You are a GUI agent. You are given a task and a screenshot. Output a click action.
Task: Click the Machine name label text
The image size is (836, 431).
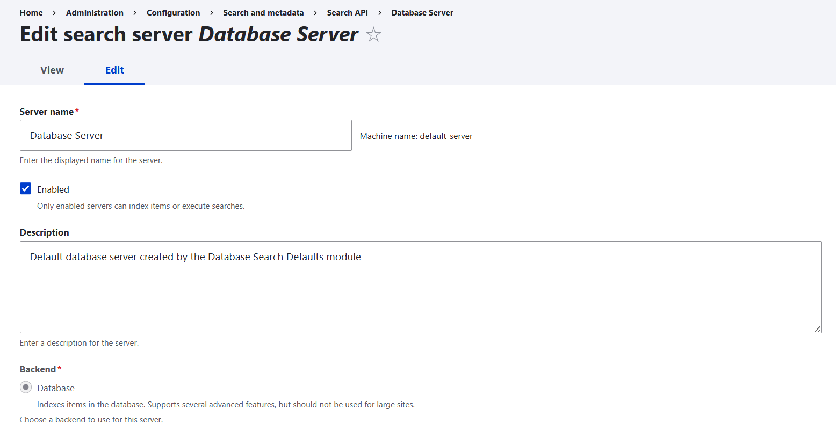[416, 136]
